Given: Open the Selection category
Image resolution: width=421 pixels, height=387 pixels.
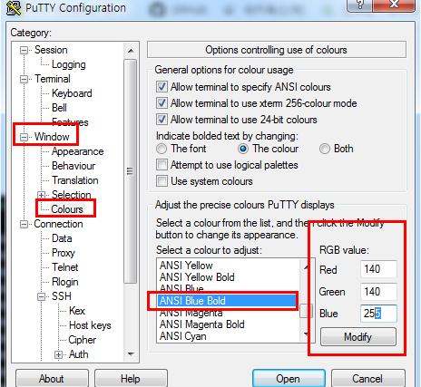Looking at the screenshot, I should 71,195.
